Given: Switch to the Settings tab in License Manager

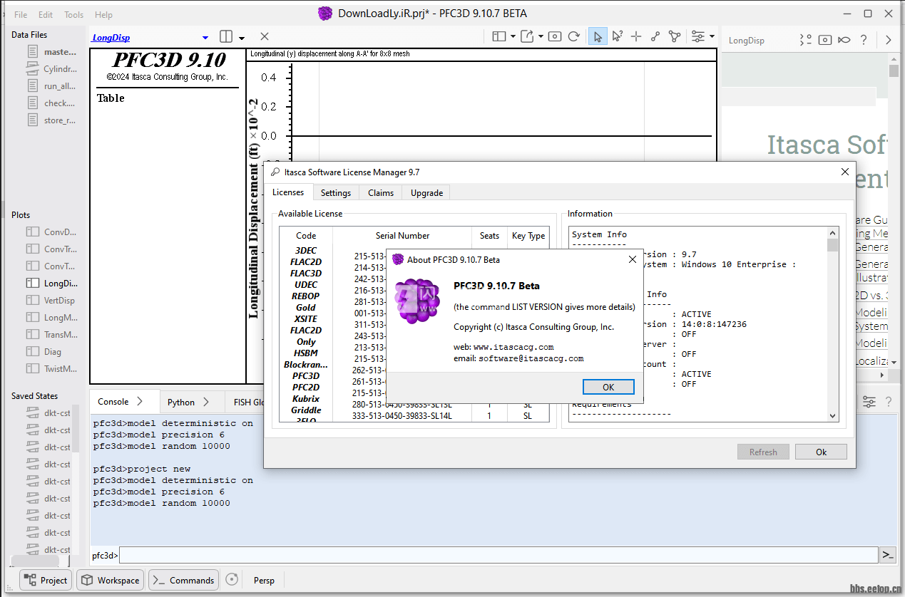Looking at the screenshot, I should (335, 193).
